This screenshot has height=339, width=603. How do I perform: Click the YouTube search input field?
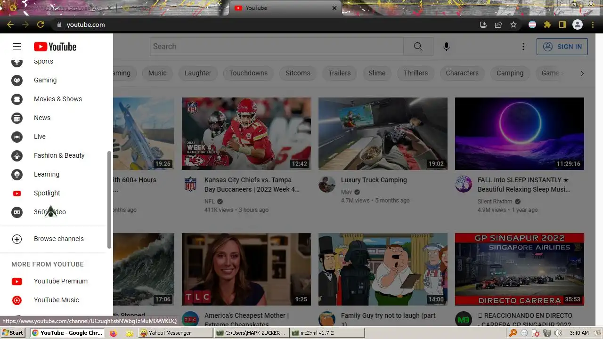tap(277, 47)
